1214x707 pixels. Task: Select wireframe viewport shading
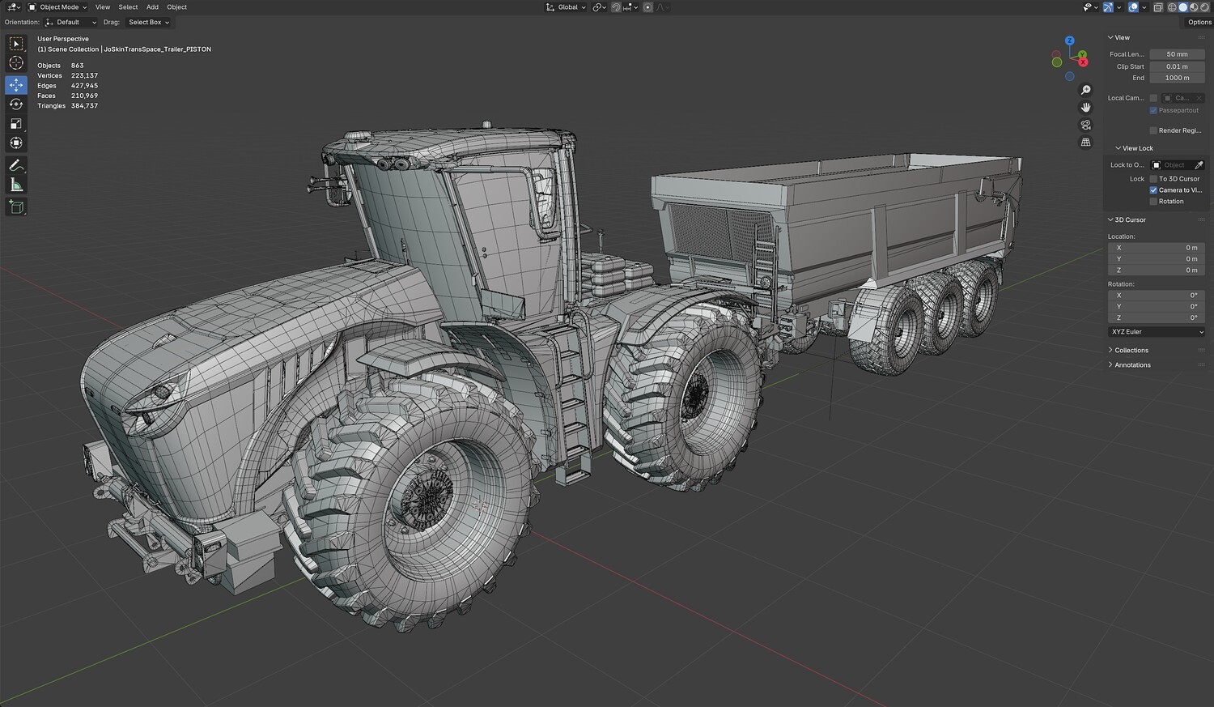click(x=1171, y=7)
